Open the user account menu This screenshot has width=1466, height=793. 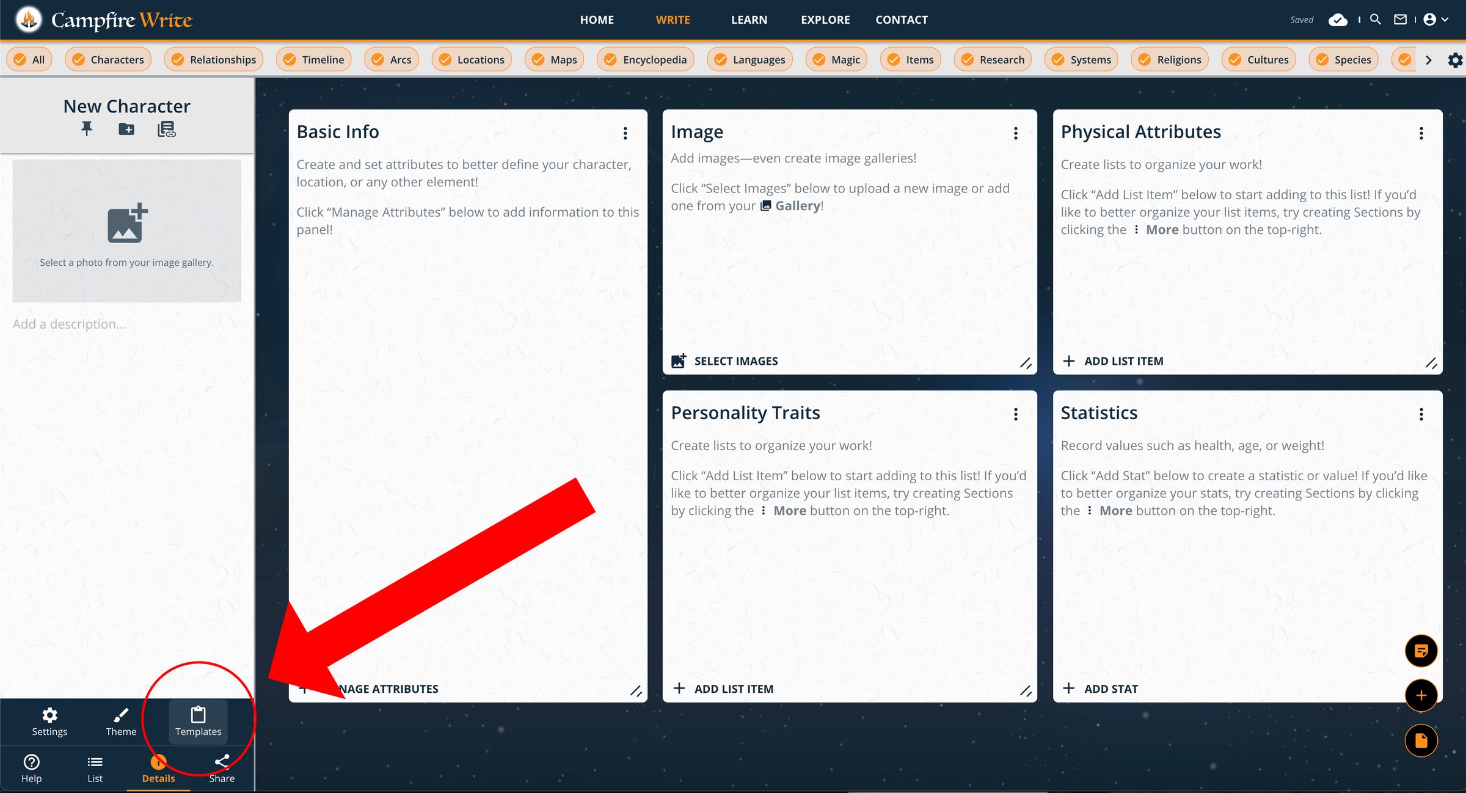pyautogui.click(x=1435, y=20)
